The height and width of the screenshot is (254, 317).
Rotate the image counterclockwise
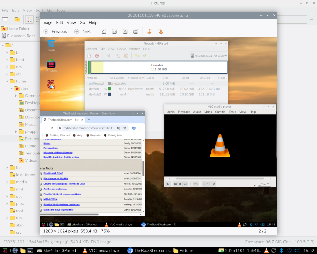pyautogui.click(x=150, y=31)
